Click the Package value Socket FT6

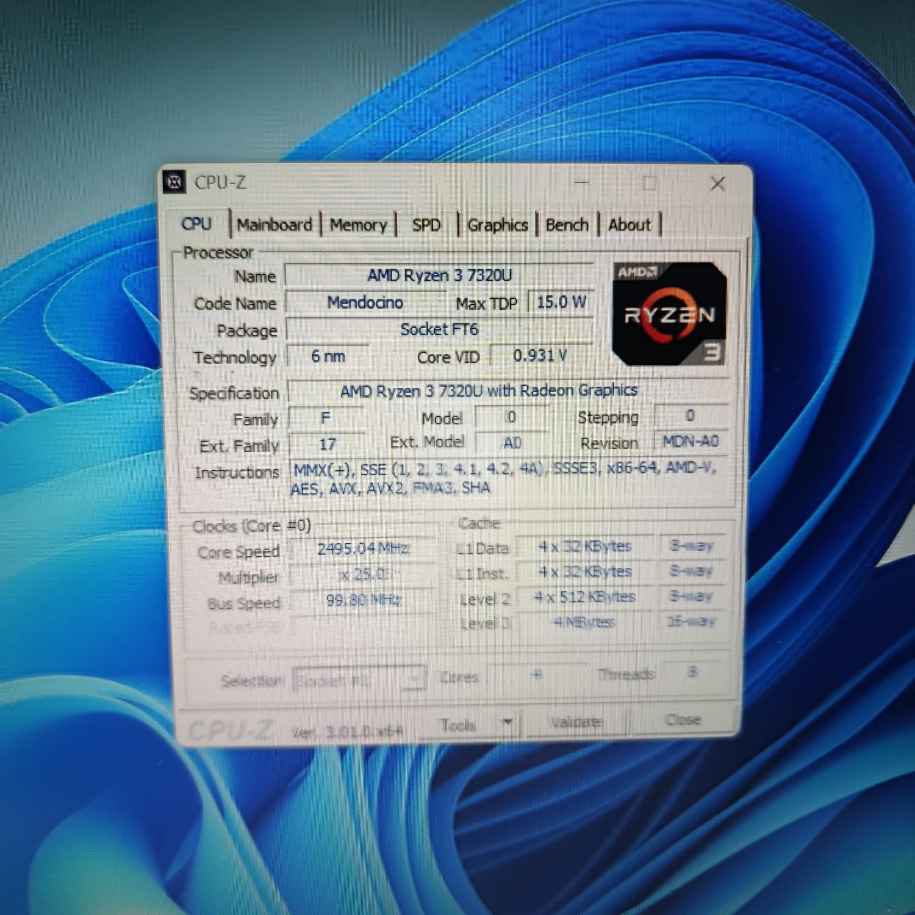point(439,329)
